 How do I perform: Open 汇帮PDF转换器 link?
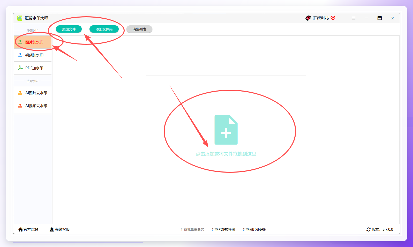[x=223, y=230]
